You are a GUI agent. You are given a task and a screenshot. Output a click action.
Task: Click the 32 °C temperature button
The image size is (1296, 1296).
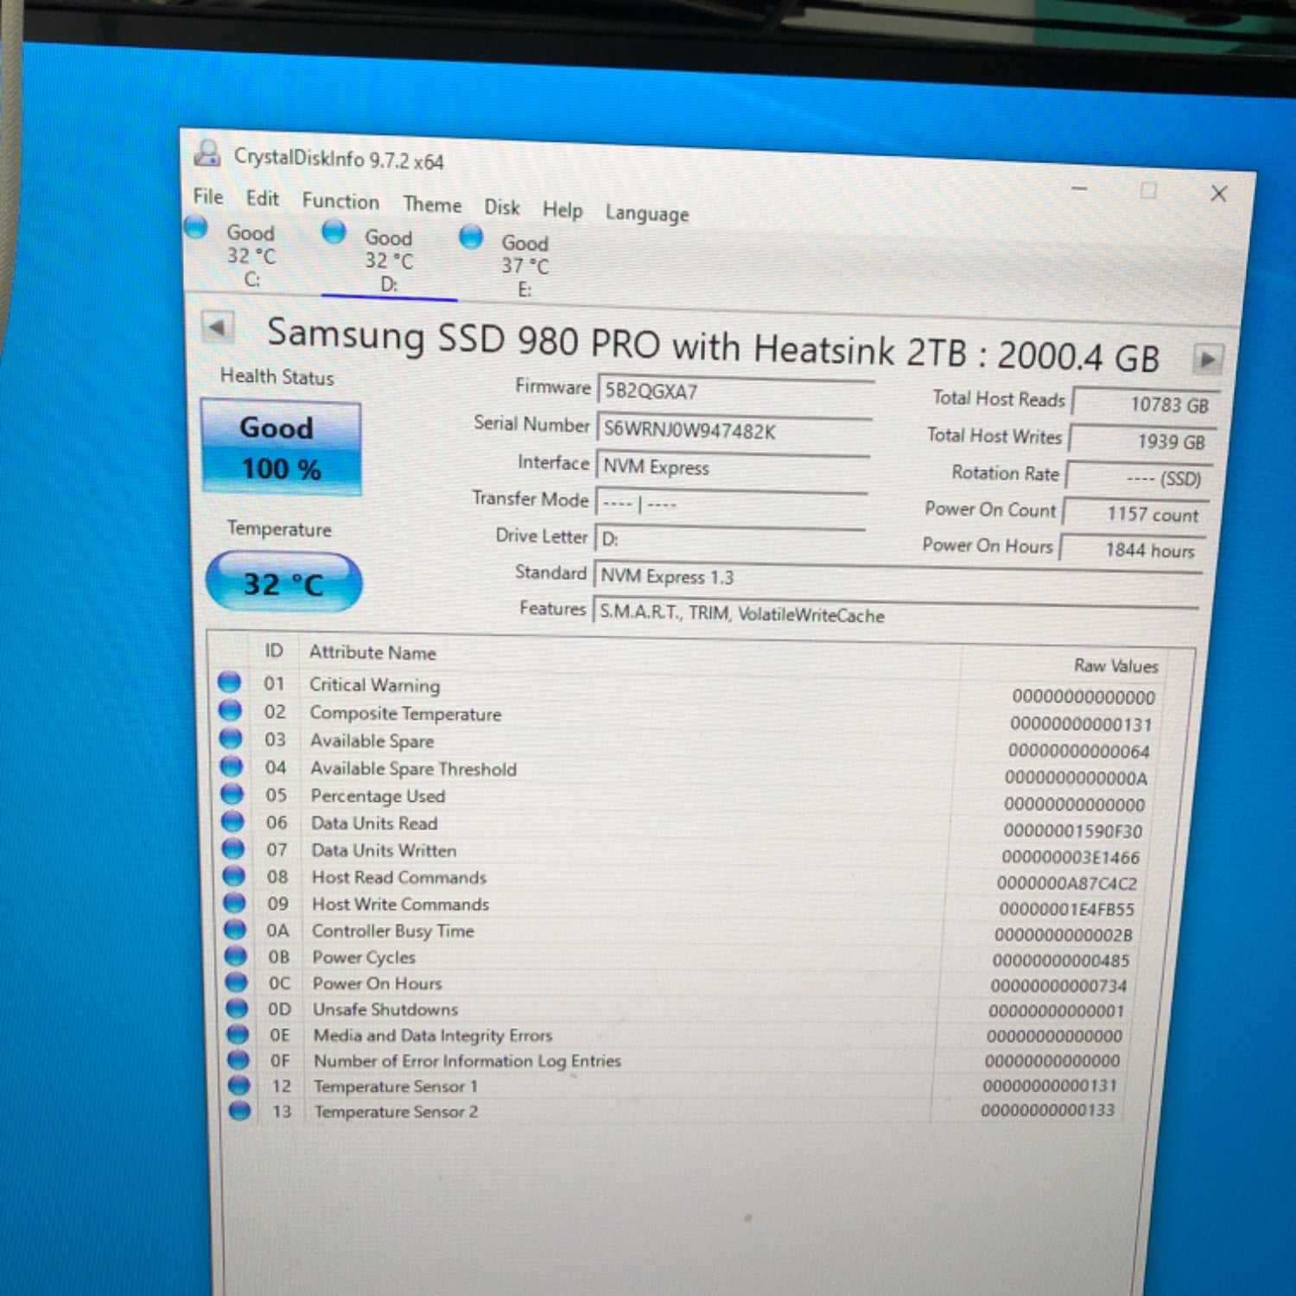click(x=283, y=583)
